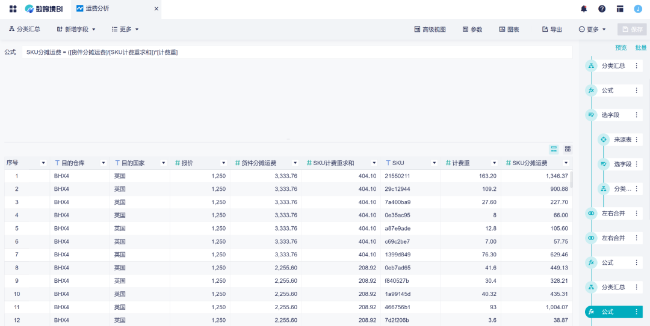Viewport: 650px width, 326px height.
Task: Click SKU分摊运费 value 1,346.37
Action: tap(556, 177)
